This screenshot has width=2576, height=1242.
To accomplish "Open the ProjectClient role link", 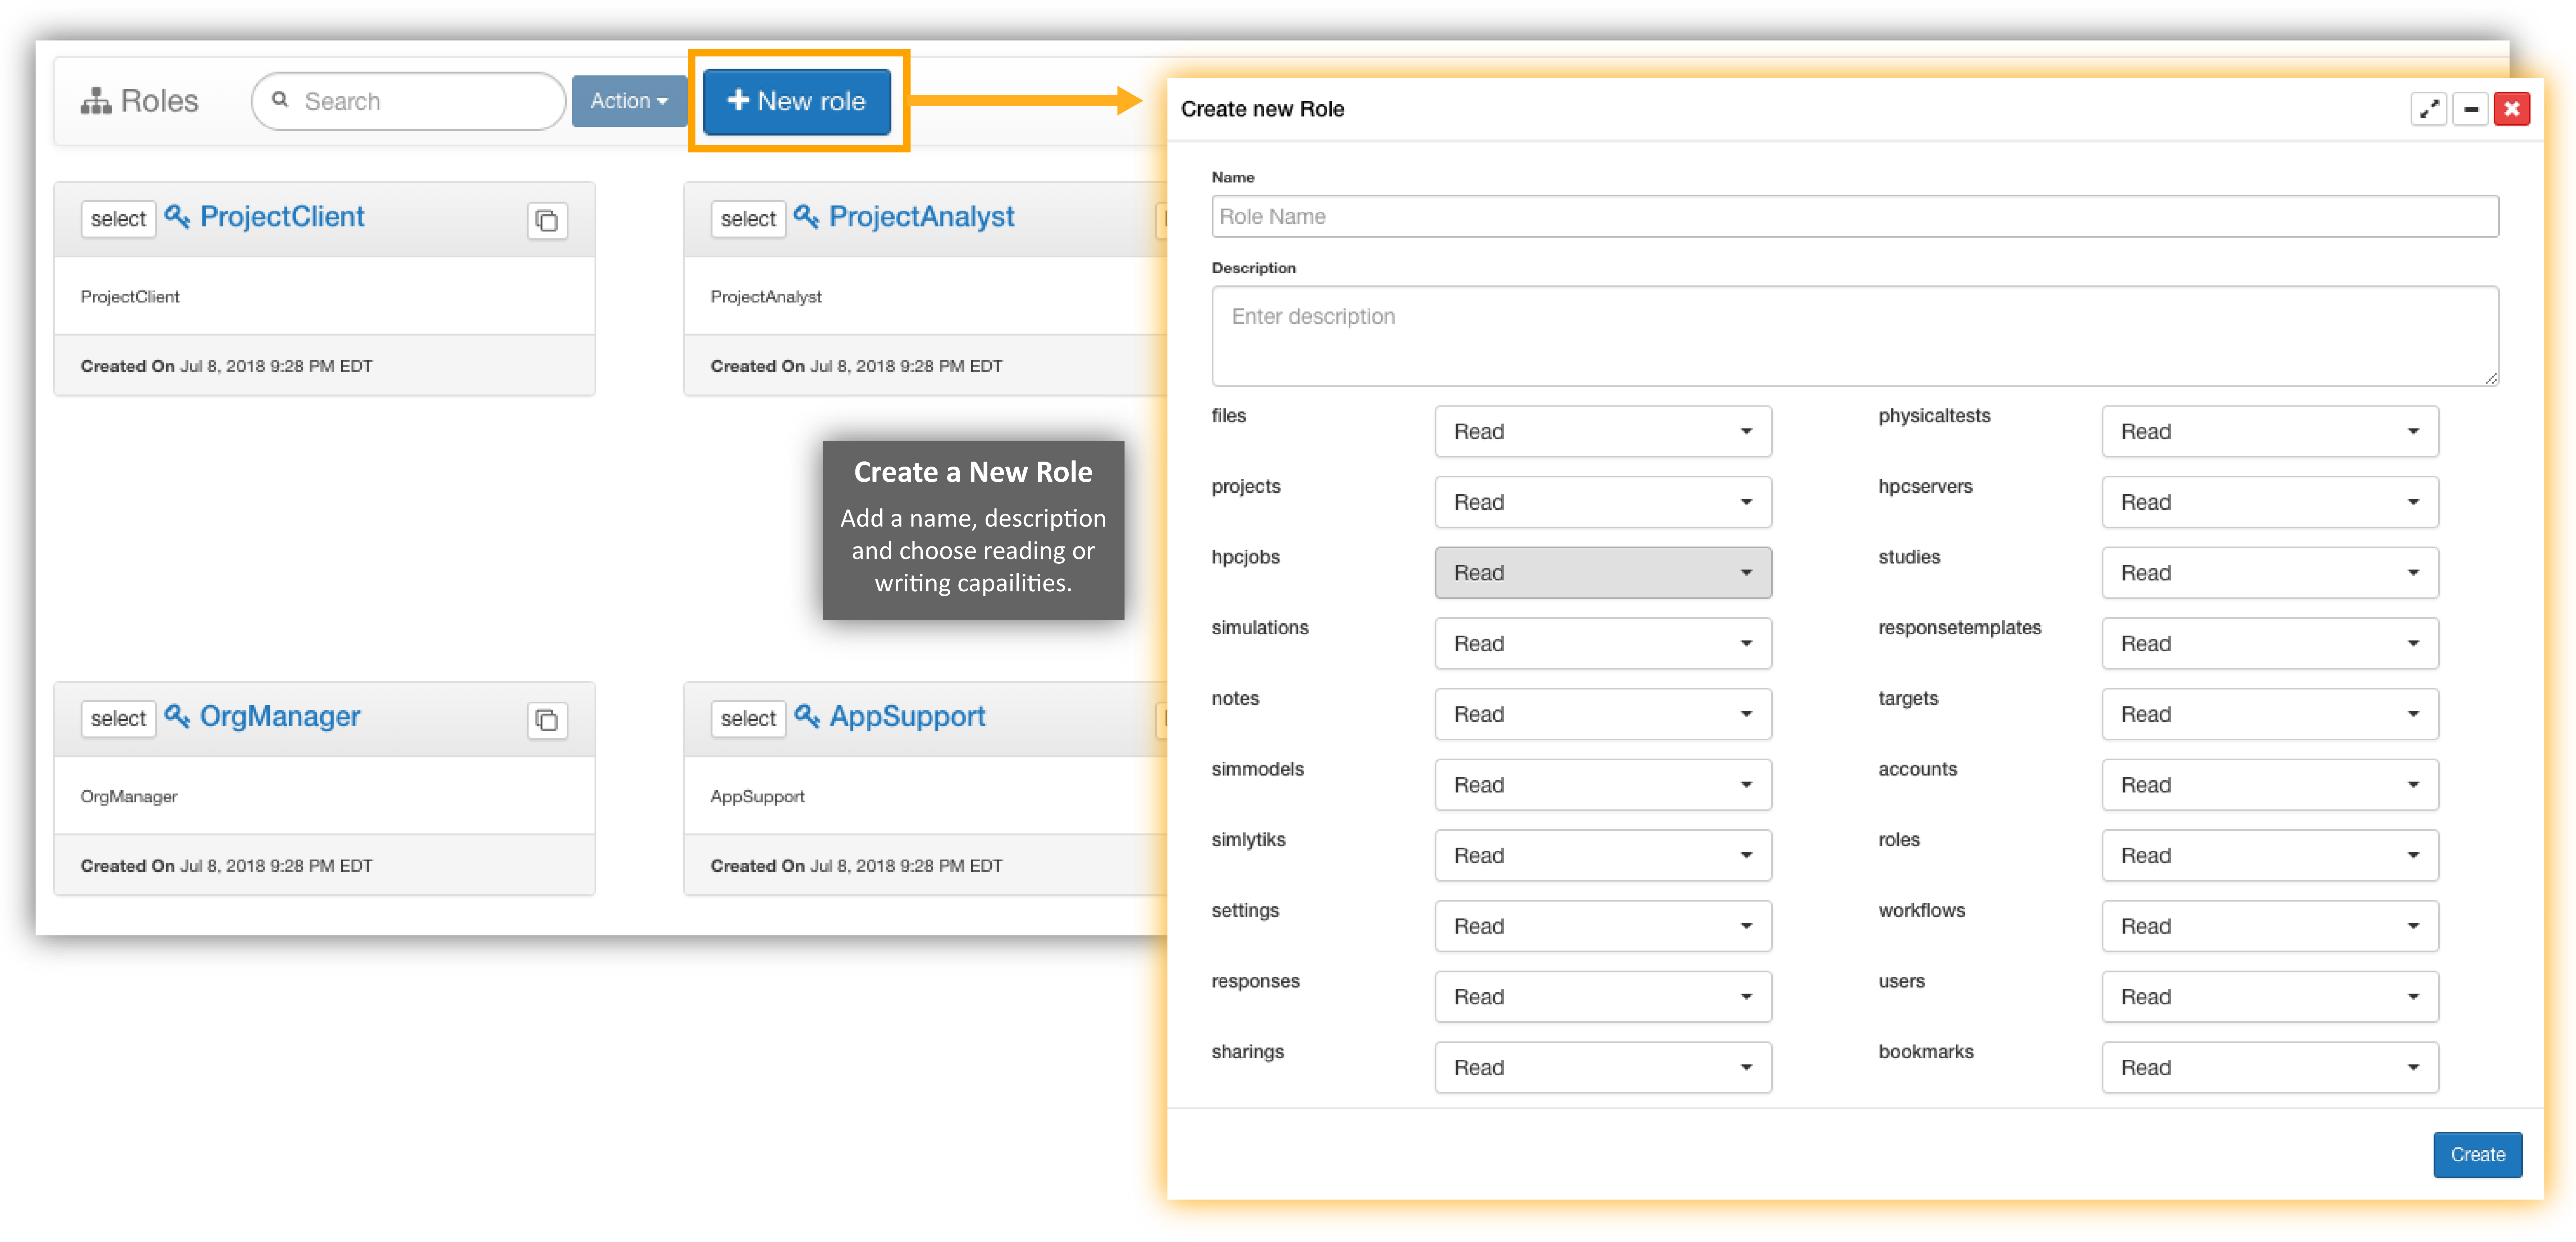I will [x=282, y=217].
